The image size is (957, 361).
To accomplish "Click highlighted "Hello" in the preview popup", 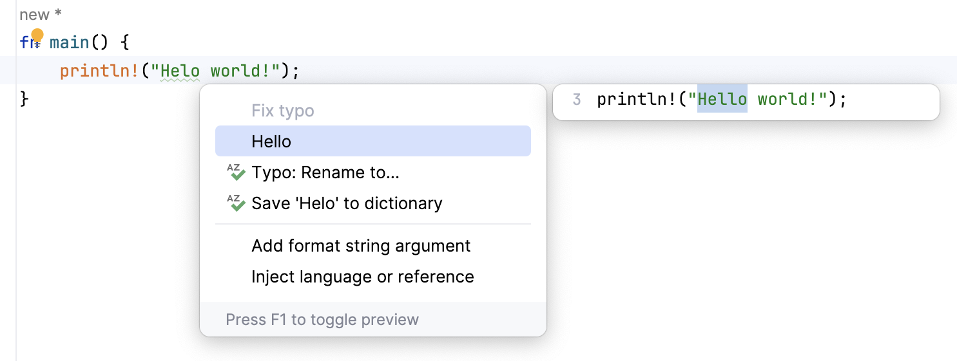I will [722, 100].
